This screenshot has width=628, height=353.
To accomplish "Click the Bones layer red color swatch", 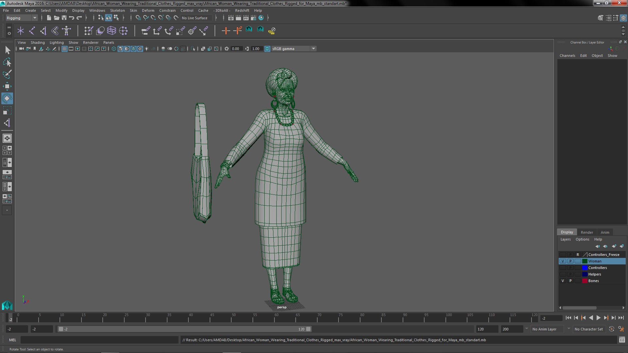I will tap(585, 281).
